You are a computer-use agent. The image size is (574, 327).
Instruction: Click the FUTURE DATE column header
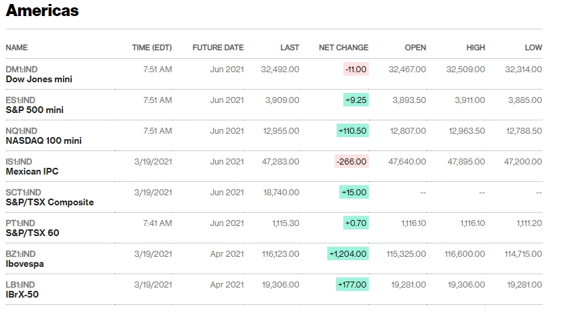coord(218,47)
